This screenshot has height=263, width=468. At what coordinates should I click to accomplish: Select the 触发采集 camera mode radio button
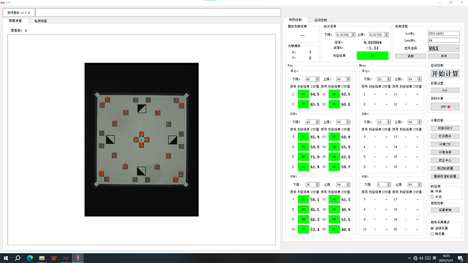[x=432, y=233]
